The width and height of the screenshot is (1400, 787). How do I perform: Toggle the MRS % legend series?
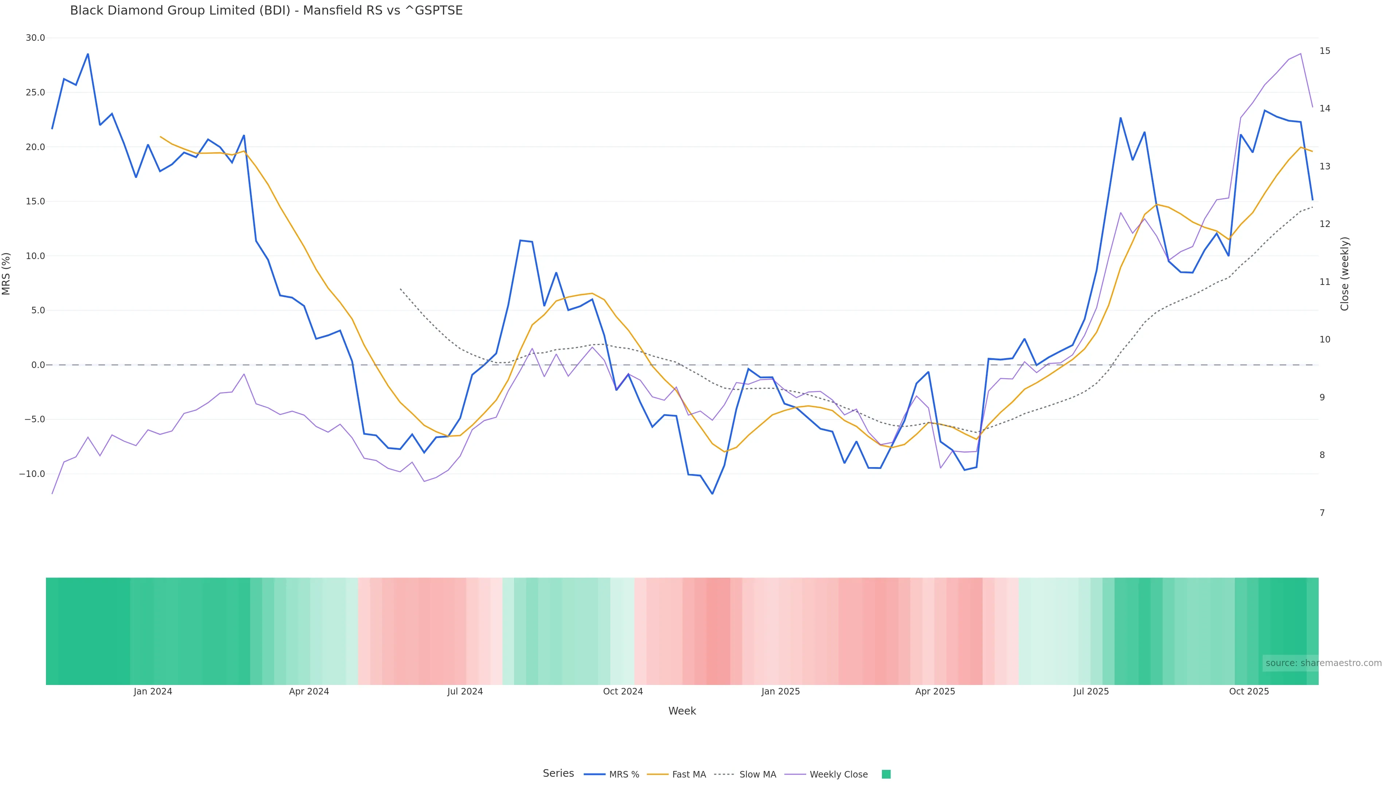click(x=624, y=775)
